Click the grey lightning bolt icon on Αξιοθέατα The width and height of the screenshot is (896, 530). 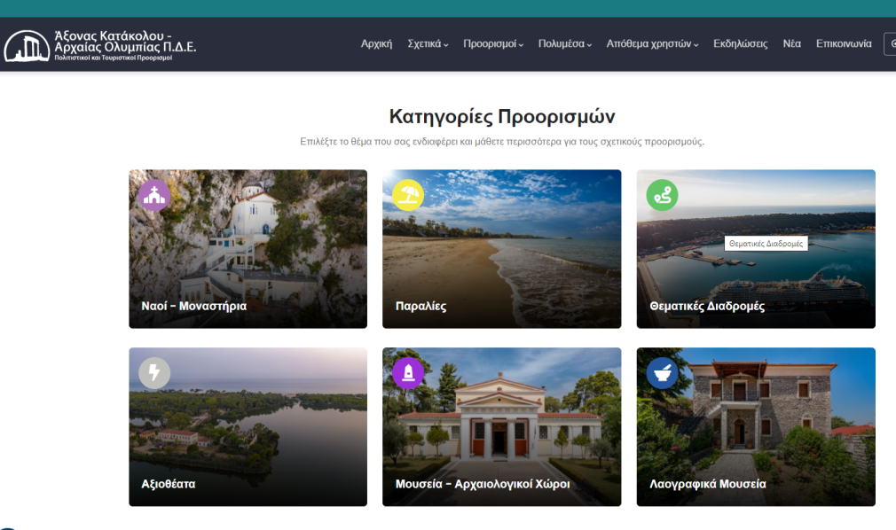coord(154,373)
